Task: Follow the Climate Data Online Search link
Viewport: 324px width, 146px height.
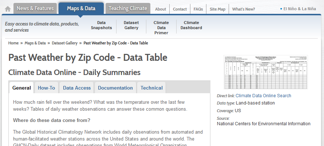Action: click(x=263, y=96)
